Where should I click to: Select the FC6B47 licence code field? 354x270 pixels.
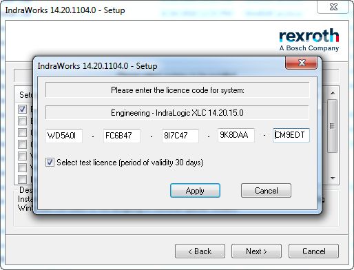point(122,136)
